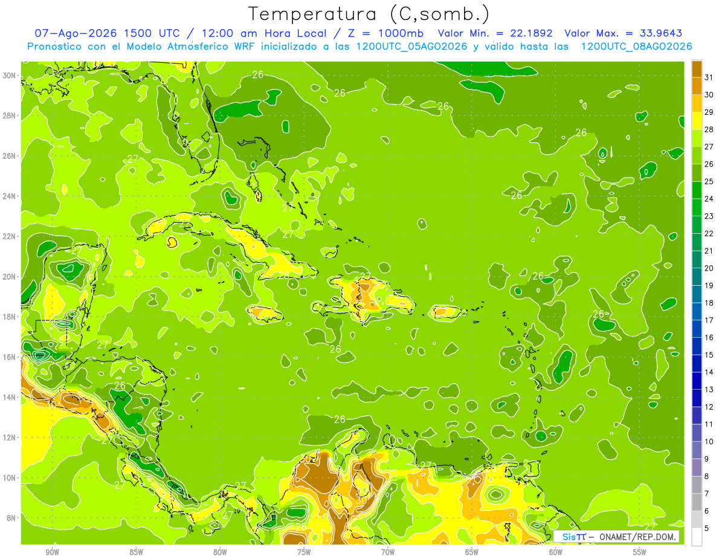725x560 pixels.
Task: Select the orange swatch between 30 and 31
Action: tap(697, 86)
